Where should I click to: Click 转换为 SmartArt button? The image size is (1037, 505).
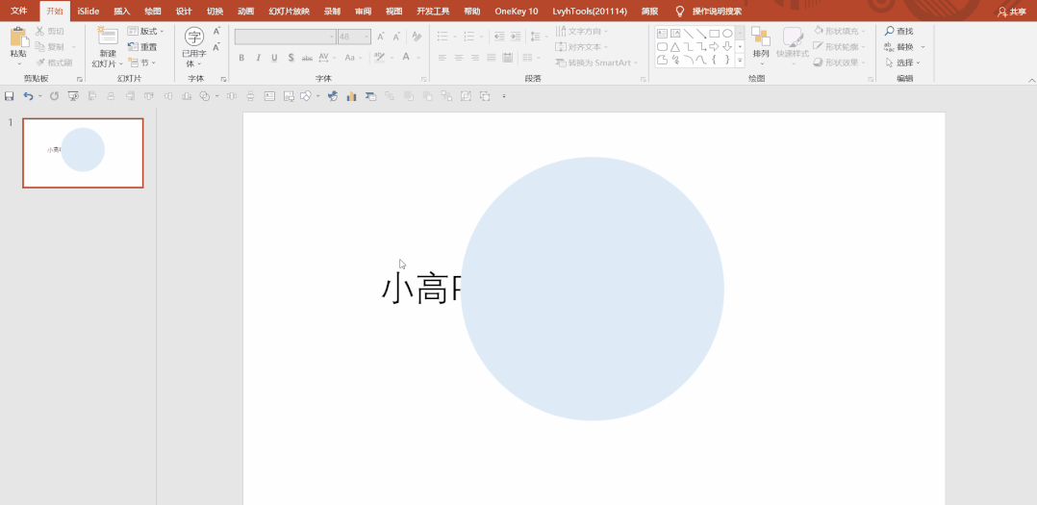point(596,63)
